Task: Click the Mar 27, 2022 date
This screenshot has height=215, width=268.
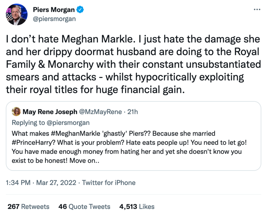Action: click(57, 182)
